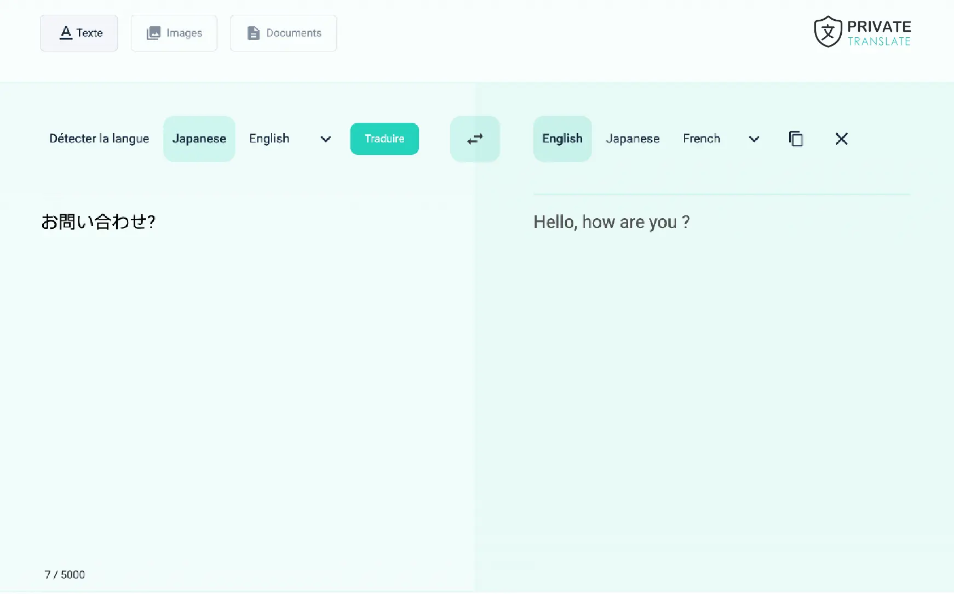The image size is (954, 594).
Task: Select Japanese as the source language
Action: [199, 139]
